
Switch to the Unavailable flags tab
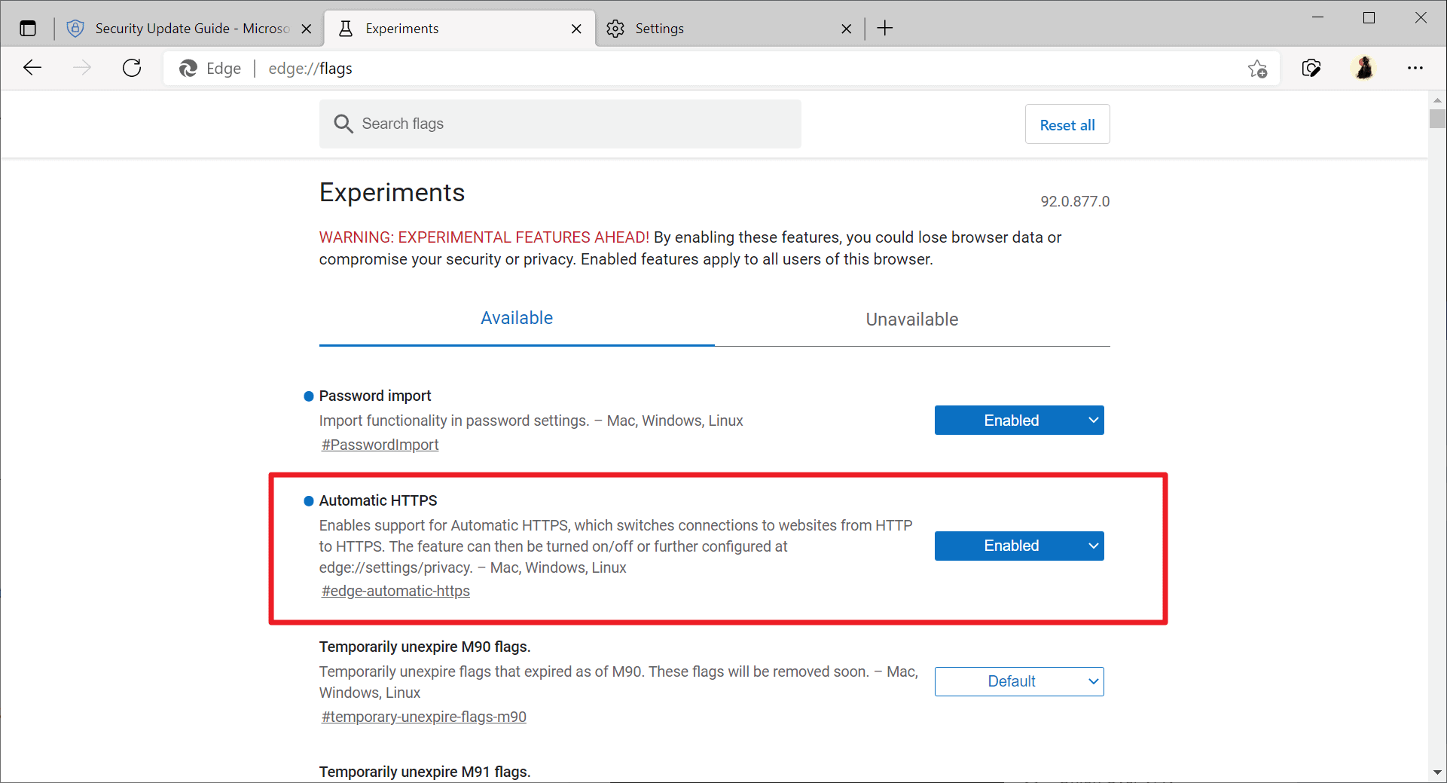(x=912, y=319)
